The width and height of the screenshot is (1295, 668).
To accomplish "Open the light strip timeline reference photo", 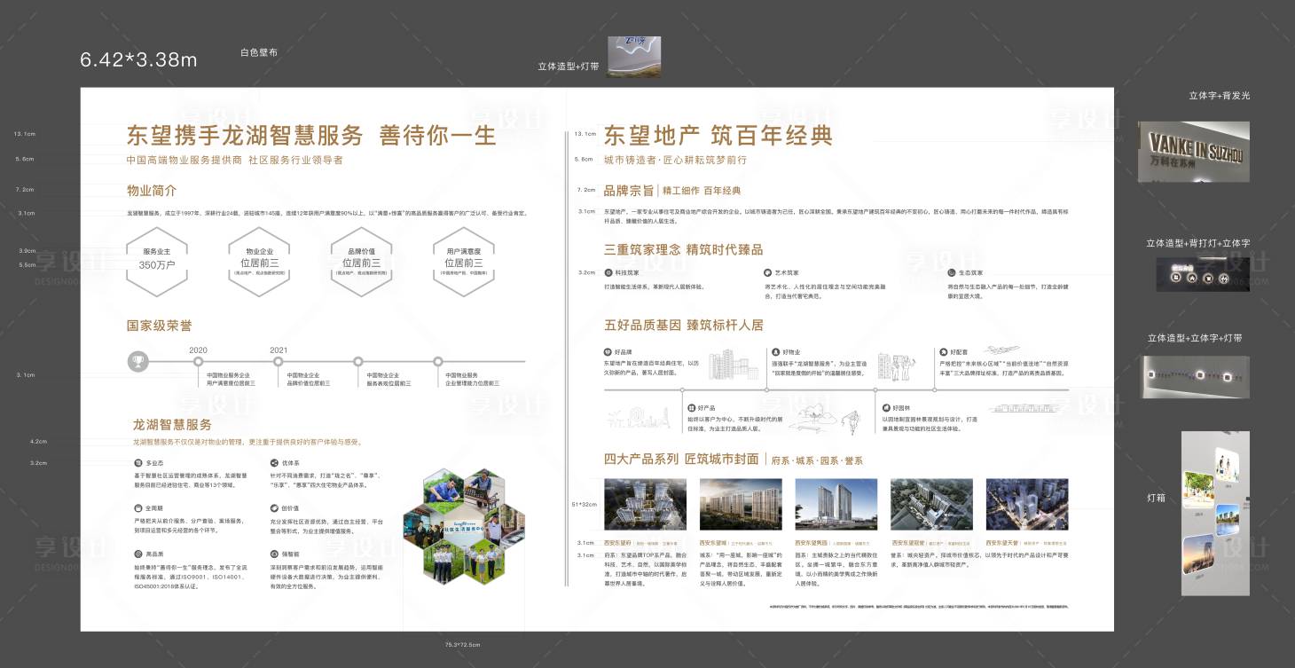I will pos(1195,376).
